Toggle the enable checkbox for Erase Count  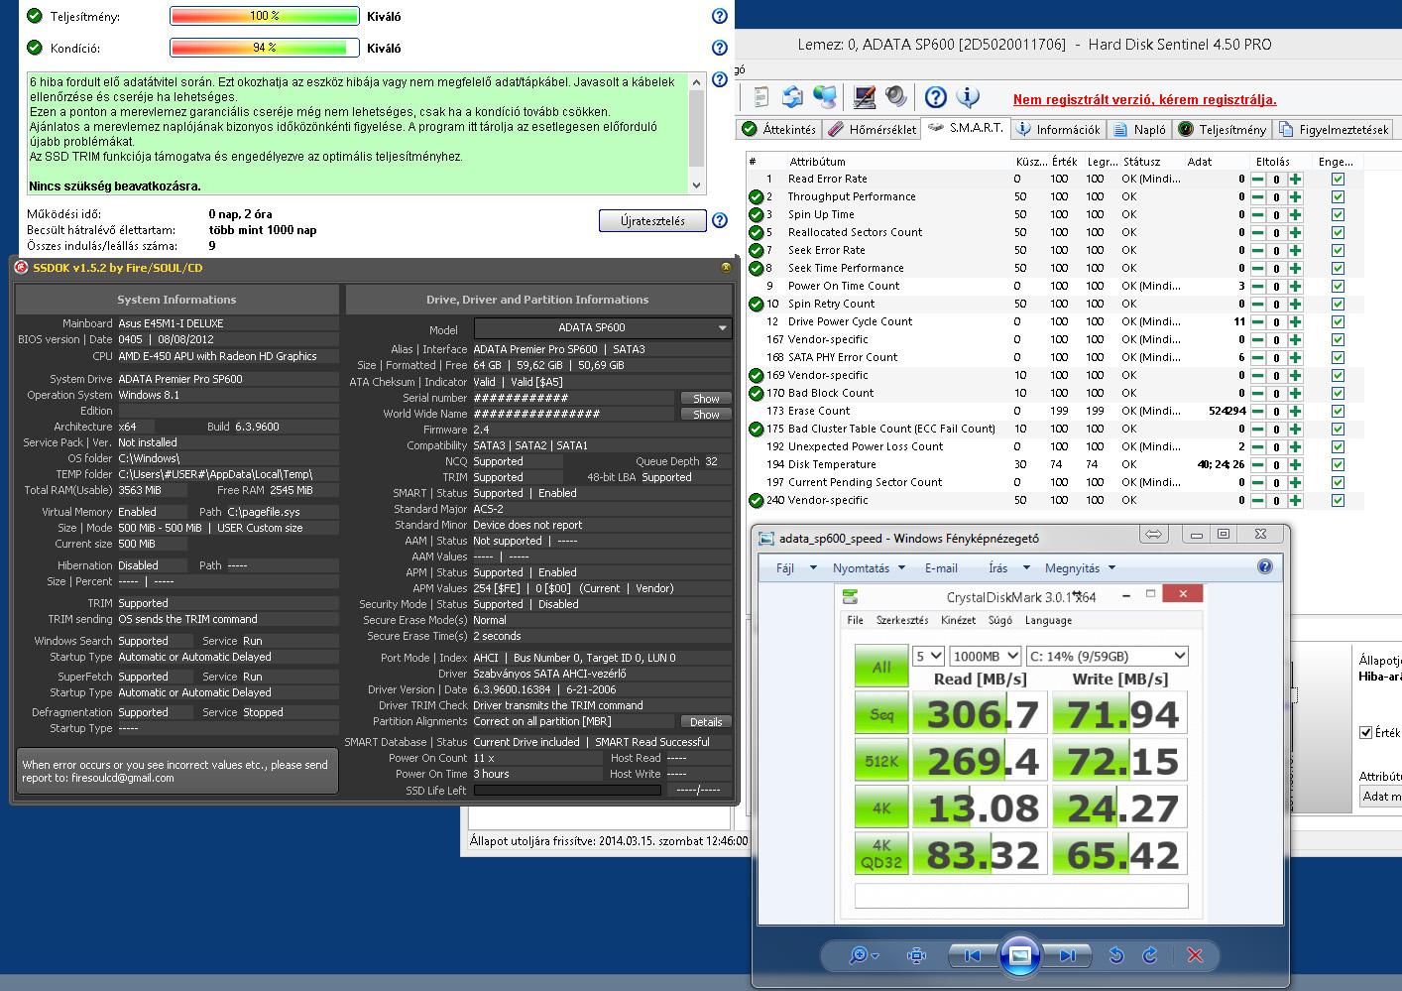click(x=1338, y=412)
